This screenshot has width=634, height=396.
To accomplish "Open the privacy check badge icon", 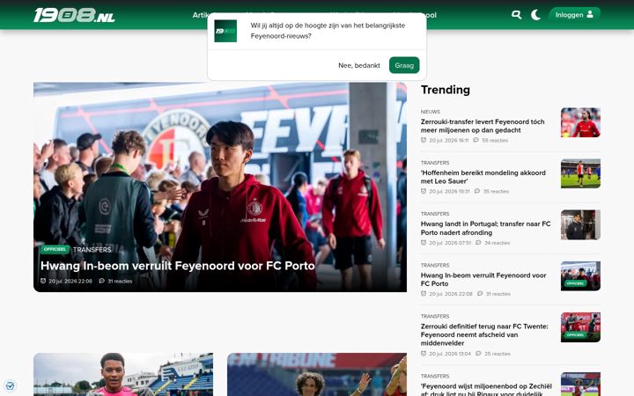I will [10, 386].
